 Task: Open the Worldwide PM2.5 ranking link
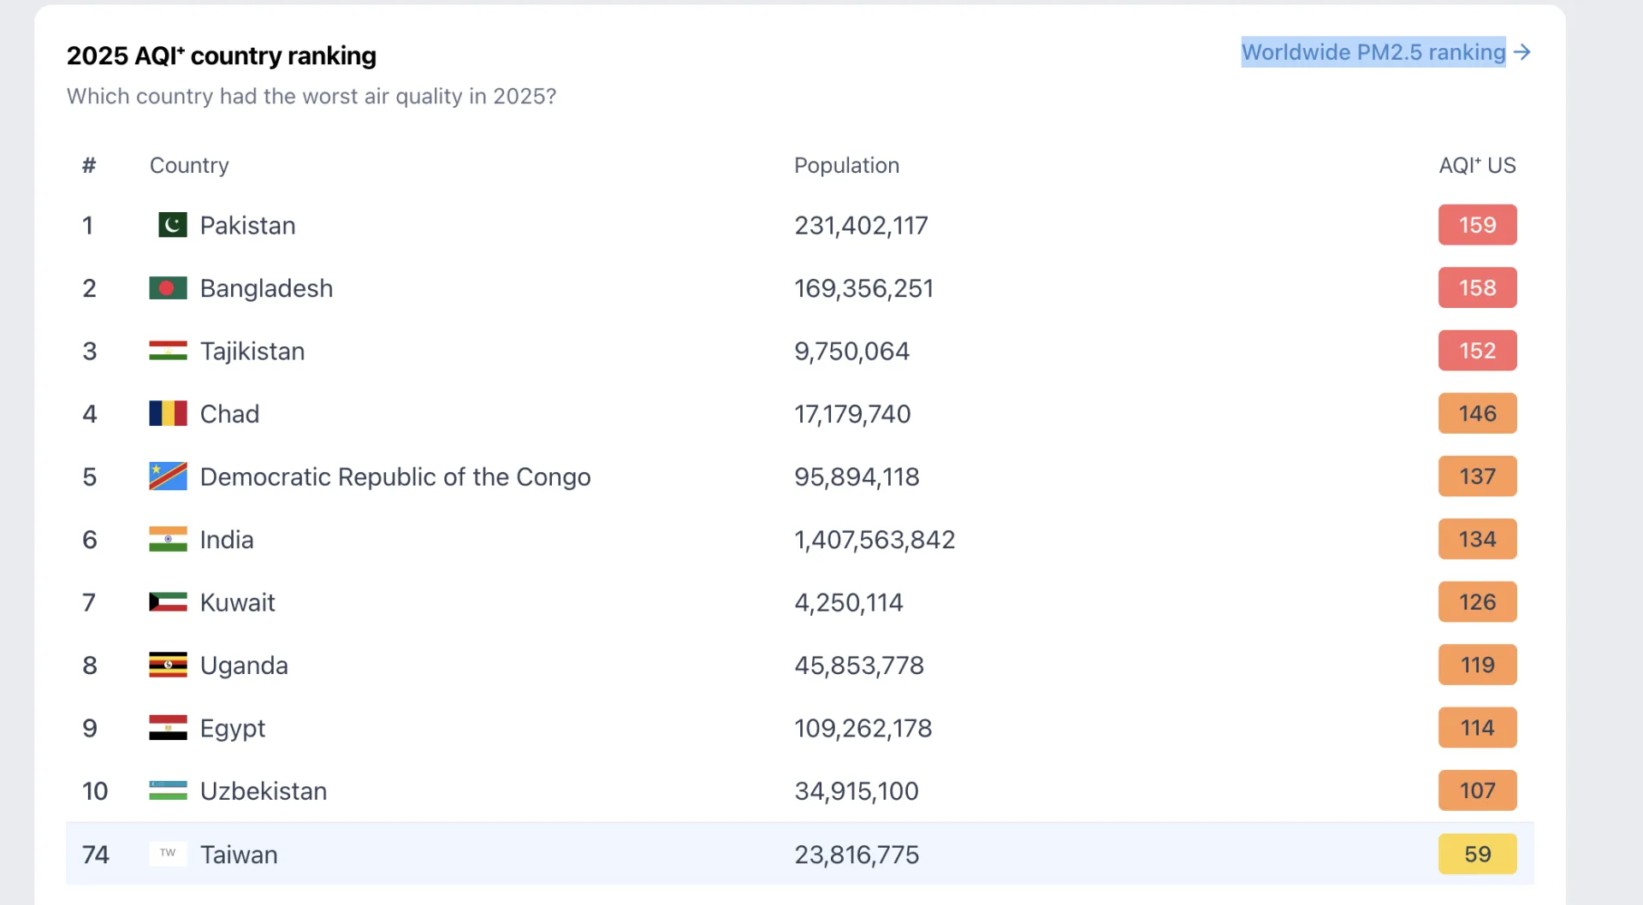(1373, 52)
